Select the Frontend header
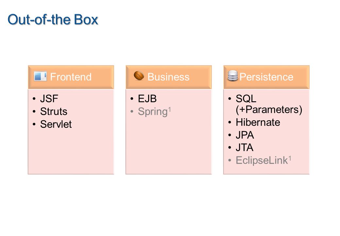The image size is (340, 236). (x=71, y=77)
